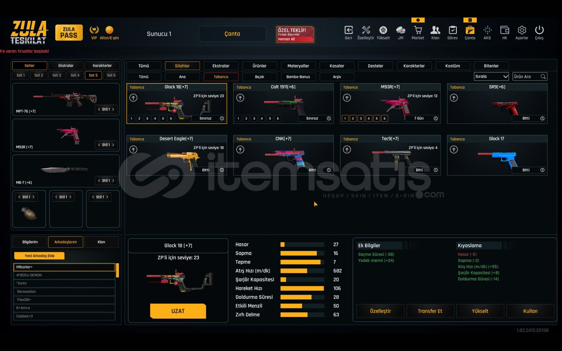Click the upgrade arrow on Desert Eagle[+7] card

coord(133,149)
